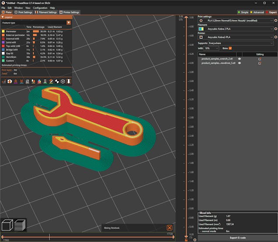
Task: Dismiss the 'Slicing finished' notification
Action: click(x=169, y=228)
